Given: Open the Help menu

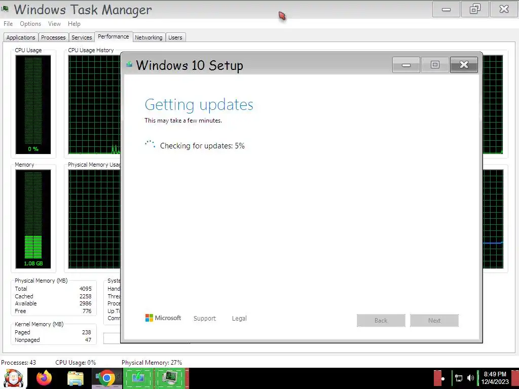Looking at the screenshot, I should point(74,24).
